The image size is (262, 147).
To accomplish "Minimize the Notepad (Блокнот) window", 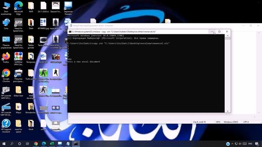I will [x=243, y=25].
